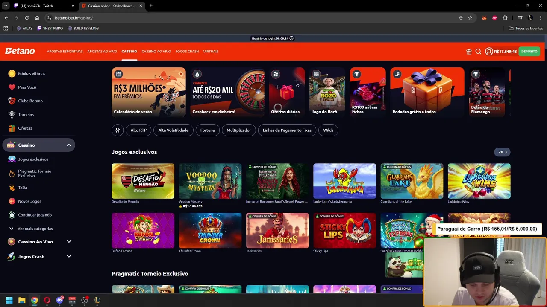Screen dimensions: 547x307
Task: Open Desafio do Mengão game
Action: point(143,181)
